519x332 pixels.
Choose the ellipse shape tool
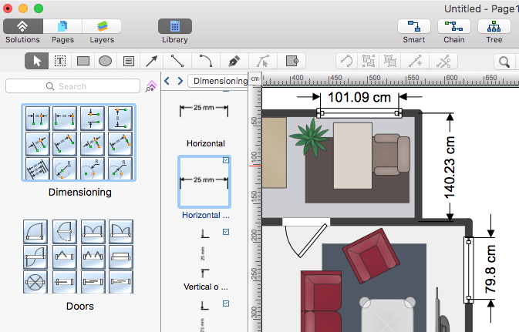click(x=106, y=61)
